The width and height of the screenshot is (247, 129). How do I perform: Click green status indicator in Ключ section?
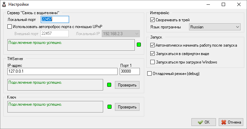(110, 107)
